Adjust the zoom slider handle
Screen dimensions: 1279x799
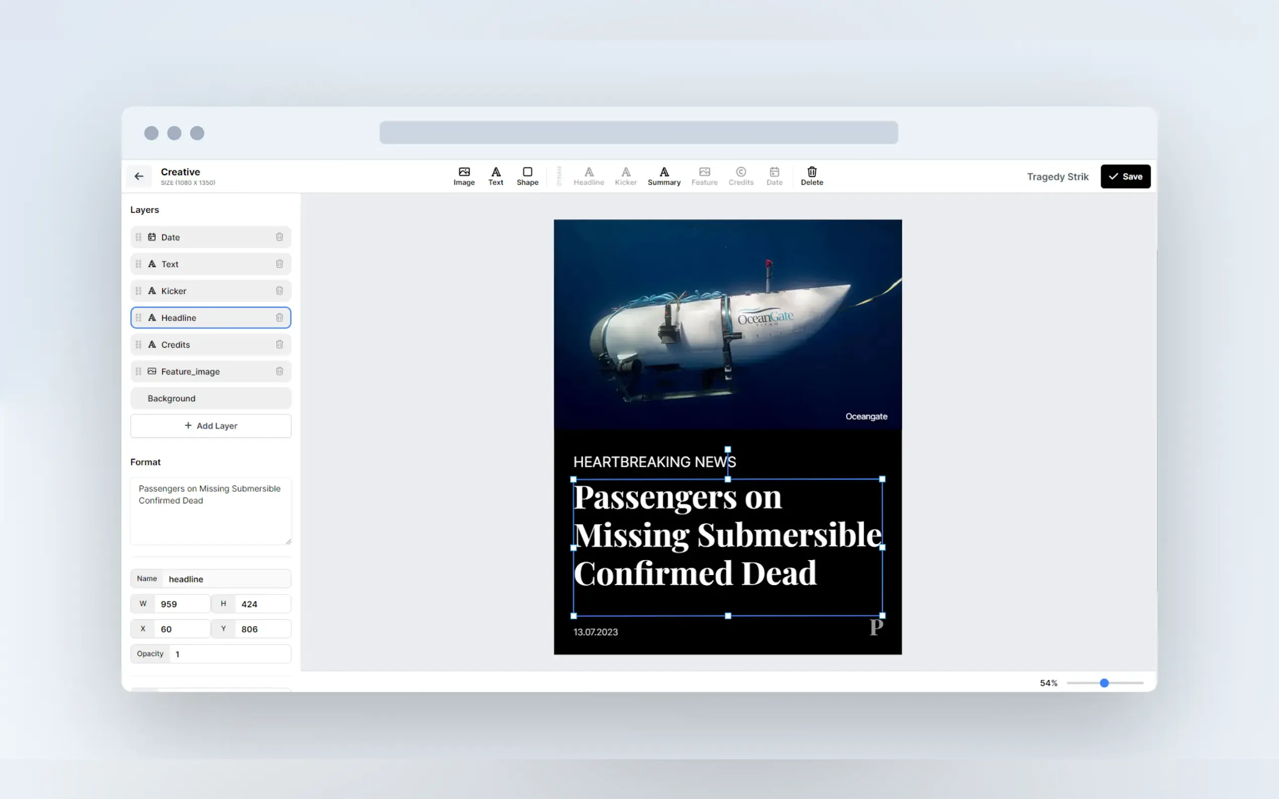coord(1103,683)
